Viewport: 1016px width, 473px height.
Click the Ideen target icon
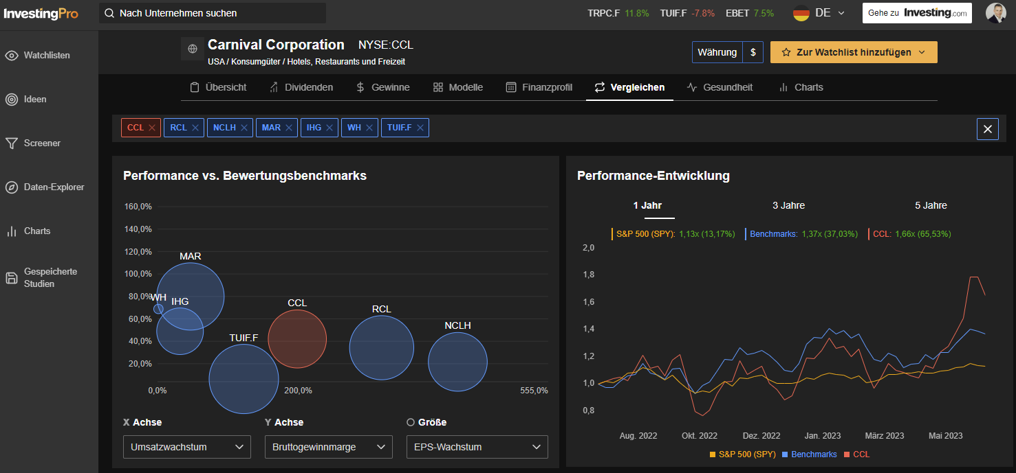[x=12, y=100]
